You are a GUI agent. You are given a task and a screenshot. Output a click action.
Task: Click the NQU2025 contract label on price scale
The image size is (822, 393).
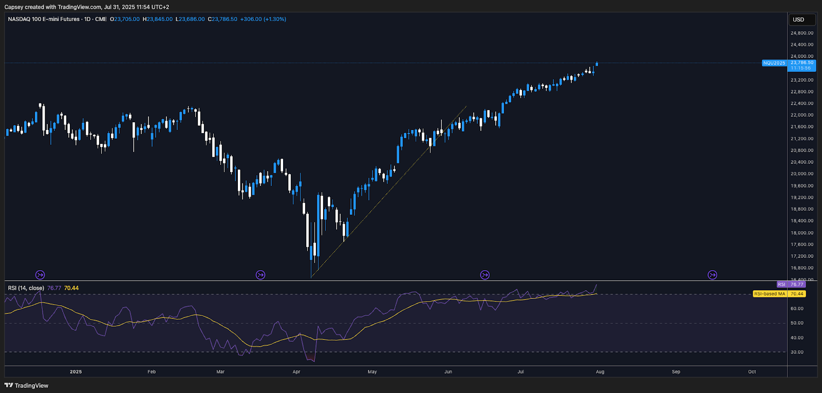point(774,63)
